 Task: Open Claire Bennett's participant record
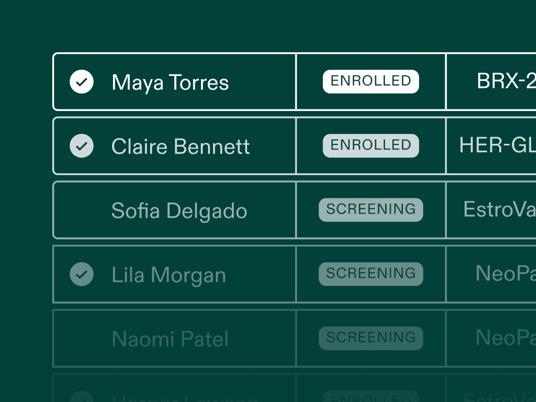click(x=180, y=147)
